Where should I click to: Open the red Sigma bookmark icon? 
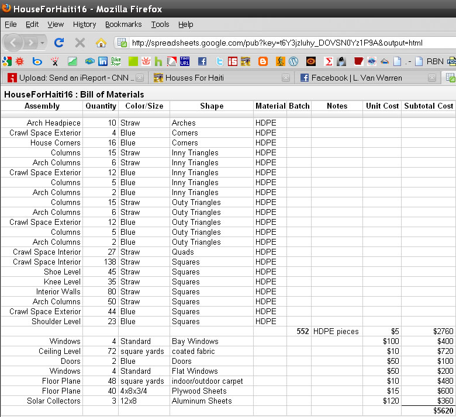[x=329, y=61]
